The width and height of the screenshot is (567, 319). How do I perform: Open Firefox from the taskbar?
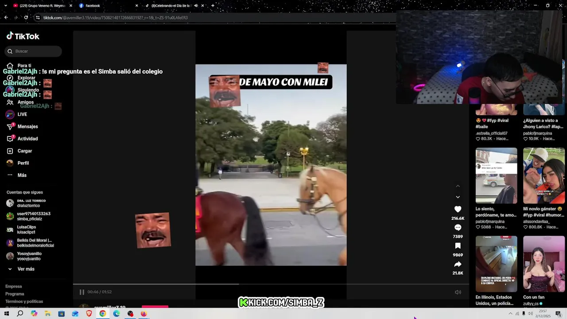144,314
